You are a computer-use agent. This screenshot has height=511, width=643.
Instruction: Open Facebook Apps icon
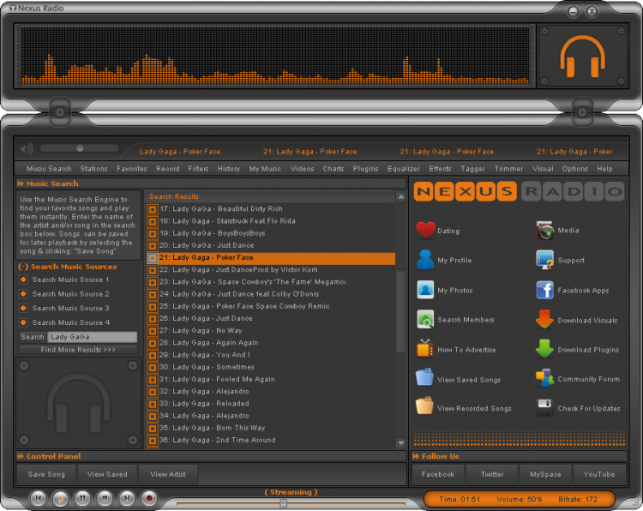(545, 290)
